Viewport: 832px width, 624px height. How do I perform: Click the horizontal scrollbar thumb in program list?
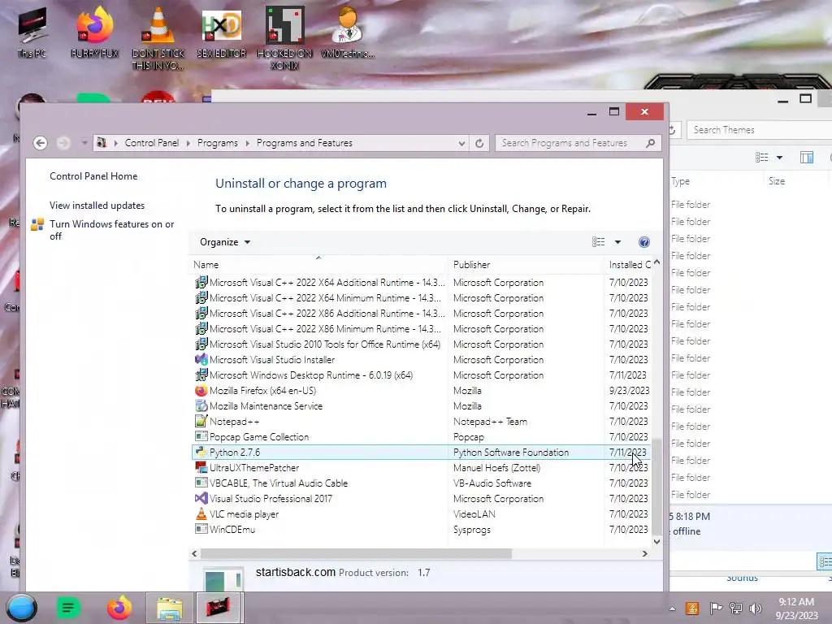[x=356, y=553]
